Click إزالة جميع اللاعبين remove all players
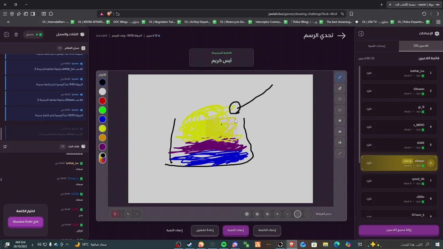 point(399,230)
